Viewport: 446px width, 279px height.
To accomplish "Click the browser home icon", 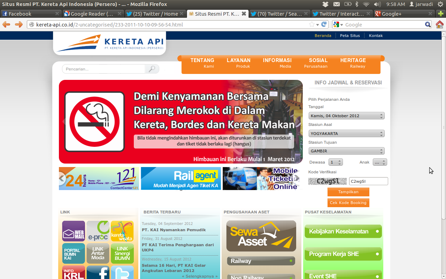I will [439, 24].
